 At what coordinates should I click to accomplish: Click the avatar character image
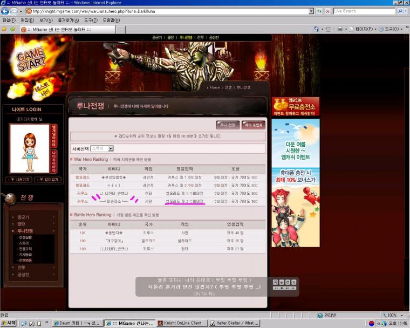[x=30, y=148]
